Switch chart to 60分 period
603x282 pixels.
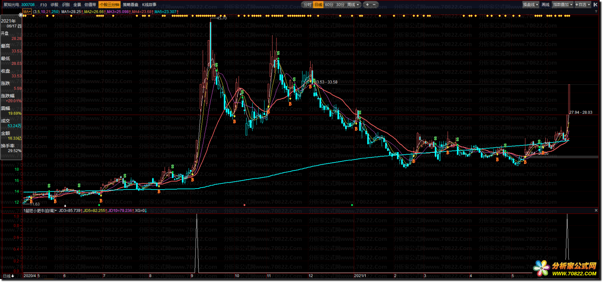(x=329, y=5)
